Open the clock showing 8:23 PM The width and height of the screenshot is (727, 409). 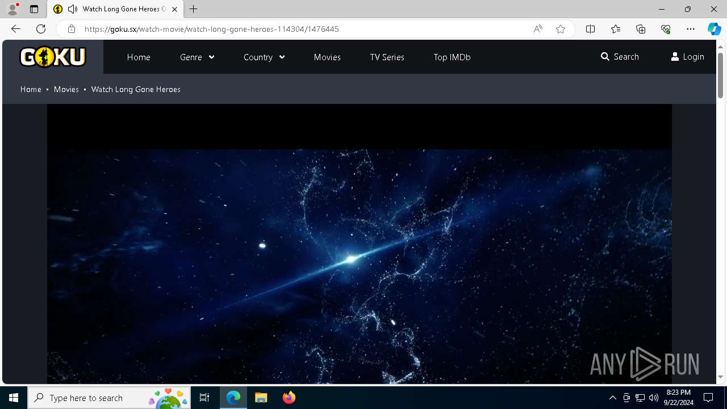(x=678, y=398)
